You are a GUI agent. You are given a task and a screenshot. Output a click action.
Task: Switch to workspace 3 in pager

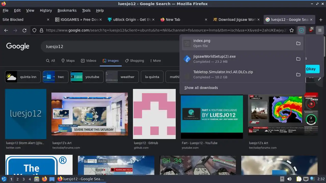coord(23,179)
